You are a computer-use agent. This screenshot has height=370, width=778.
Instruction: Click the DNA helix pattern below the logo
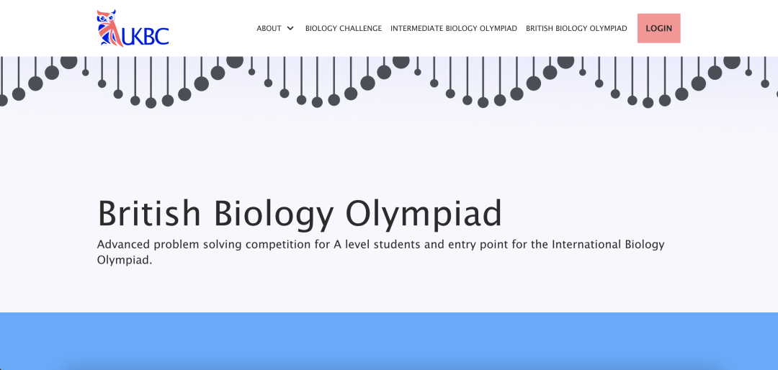[x=134, y=82]
